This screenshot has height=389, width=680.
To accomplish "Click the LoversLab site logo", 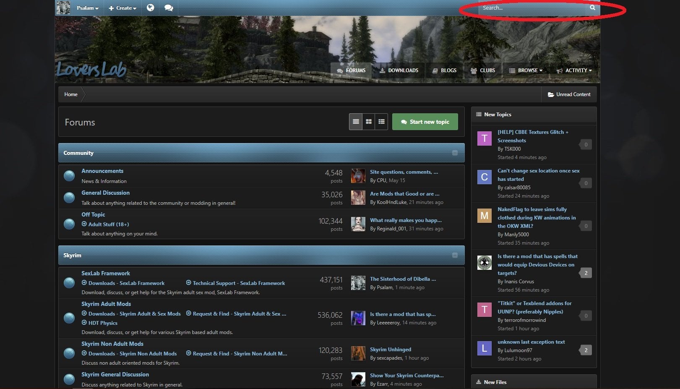I will [x=91, y=69].
